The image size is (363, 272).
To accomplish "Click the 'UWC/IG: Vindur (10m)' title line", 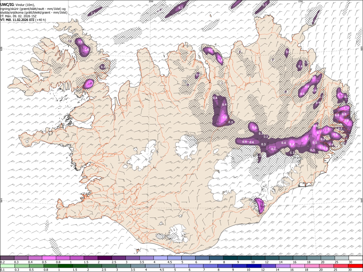I will click(17, 5).
